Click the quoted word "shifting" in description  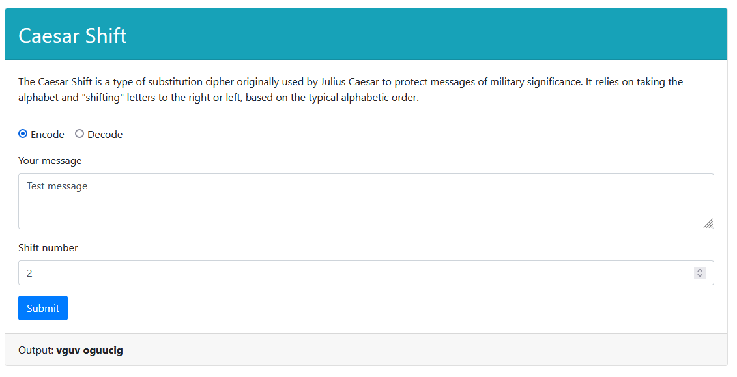[102, 98]
